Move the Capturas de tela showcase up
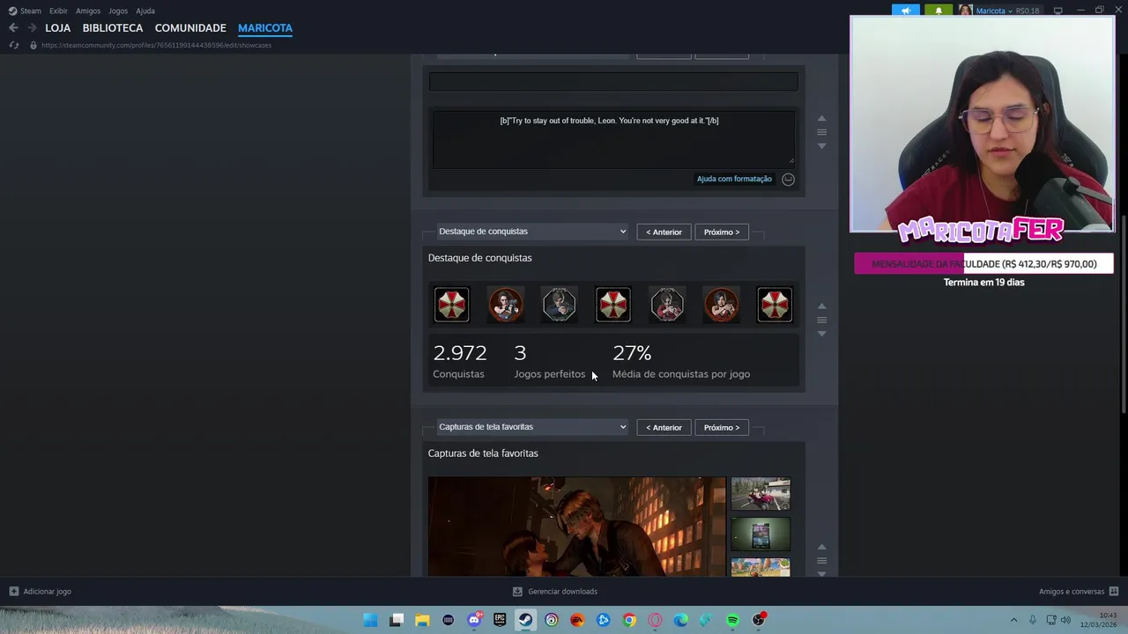The width and height of the screenshot is (1128, 634). click(x=821, y=547)
